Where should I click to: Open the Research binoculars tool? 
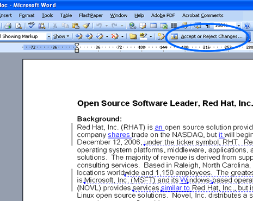(42, 26)
